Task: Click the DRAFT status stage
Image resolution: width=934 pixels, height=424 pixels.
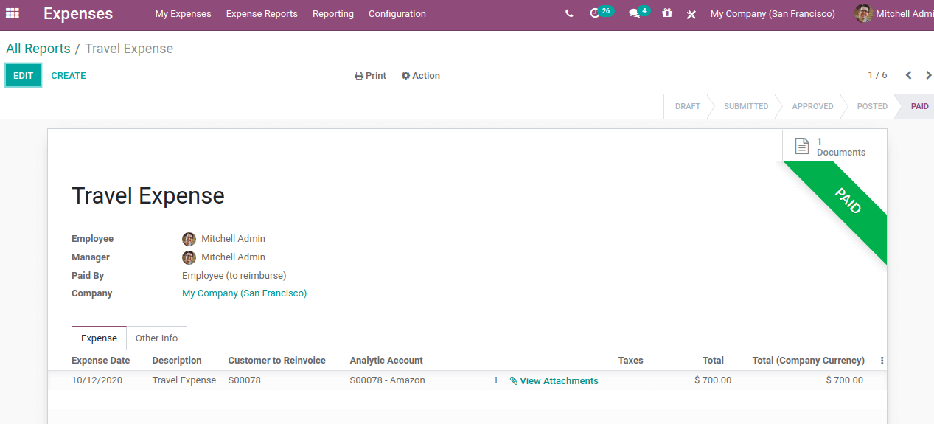Action: 688,106
